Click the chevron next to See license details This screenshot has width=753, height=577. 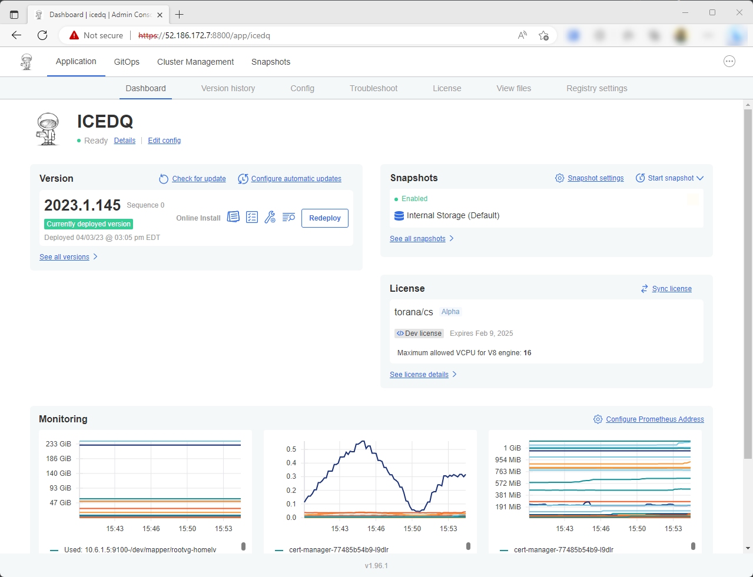click(455, 375)
